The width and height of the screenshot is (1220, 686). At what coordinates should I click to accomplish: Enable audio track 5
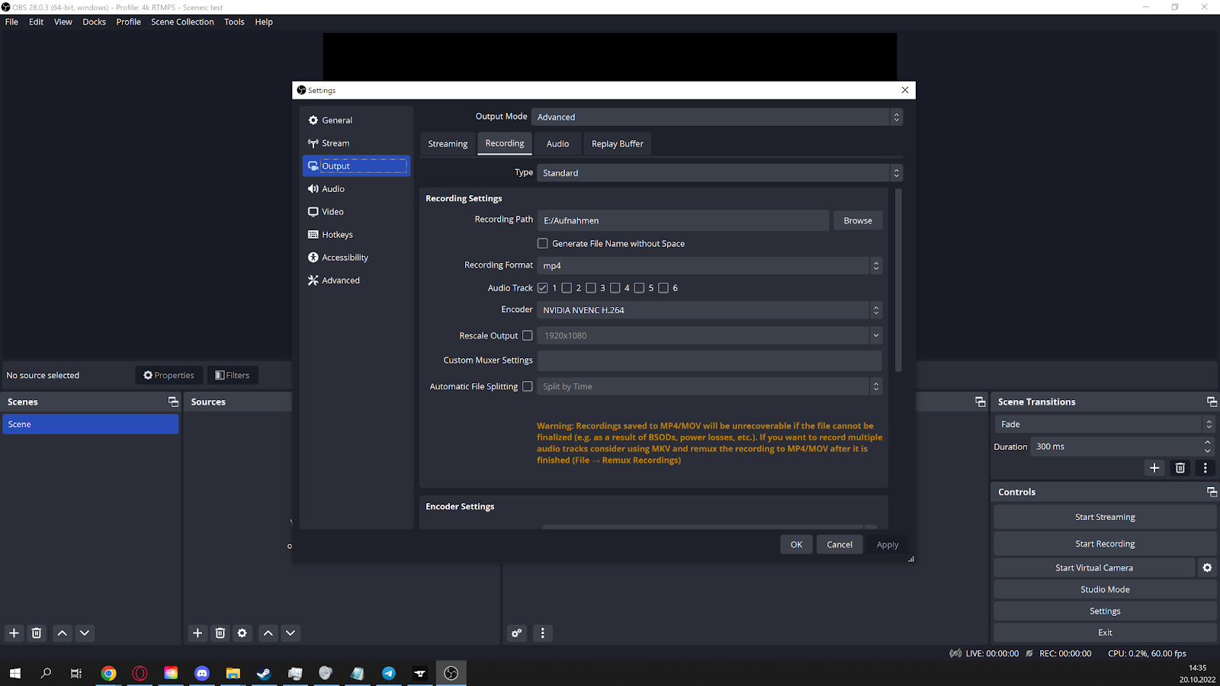pos(639,288)
